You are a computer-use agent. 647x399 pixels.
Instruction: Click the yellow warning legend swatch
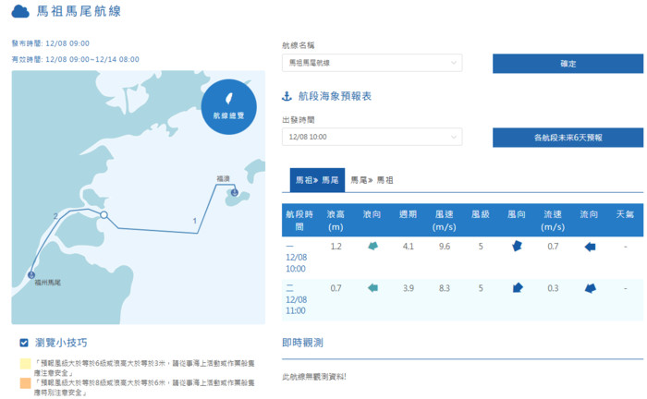click(24, 364)
